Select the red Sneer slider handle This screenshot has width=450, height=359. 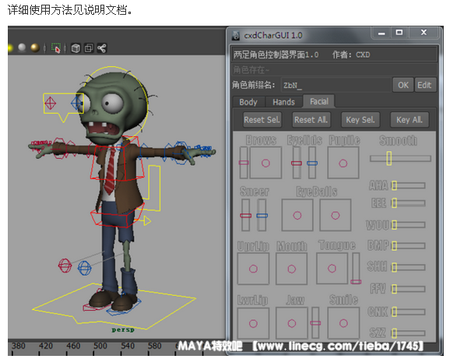(x=246, y=216)
